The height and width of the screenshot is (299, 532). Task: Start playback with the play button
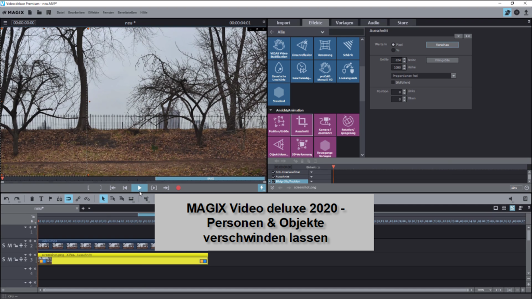click(x=139, y=188)
